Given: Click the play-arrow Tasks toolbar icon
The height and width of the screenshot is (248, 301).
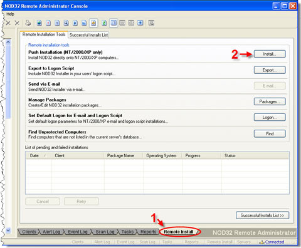Looking at the screenshot, I should click(x=75, y=23).
